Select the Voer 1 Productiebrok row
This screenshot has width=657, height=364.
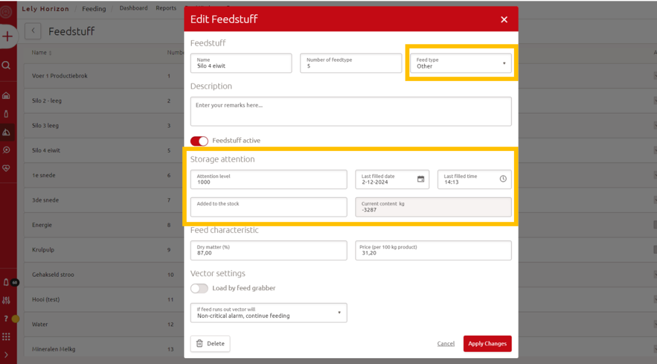104,76
